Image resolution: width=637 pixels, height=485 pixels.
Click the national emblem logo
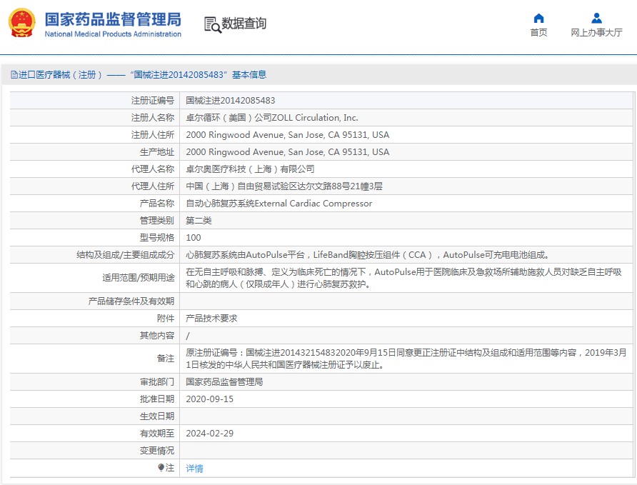tap(22, 23)
